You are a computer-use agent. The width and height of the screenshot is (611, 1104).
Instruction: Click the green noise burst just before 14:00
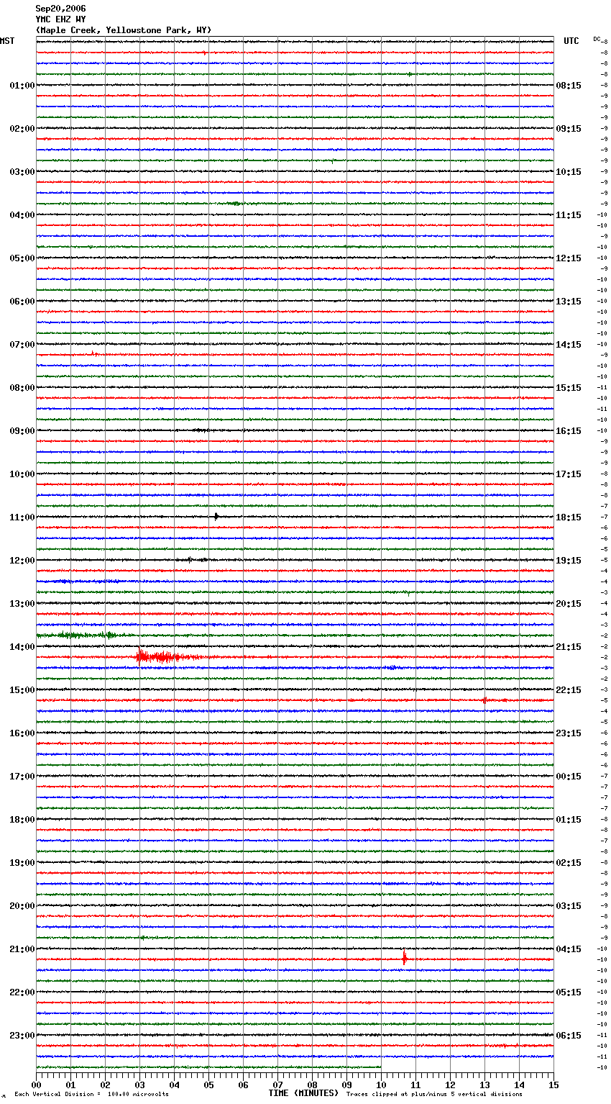pos(78,635)
